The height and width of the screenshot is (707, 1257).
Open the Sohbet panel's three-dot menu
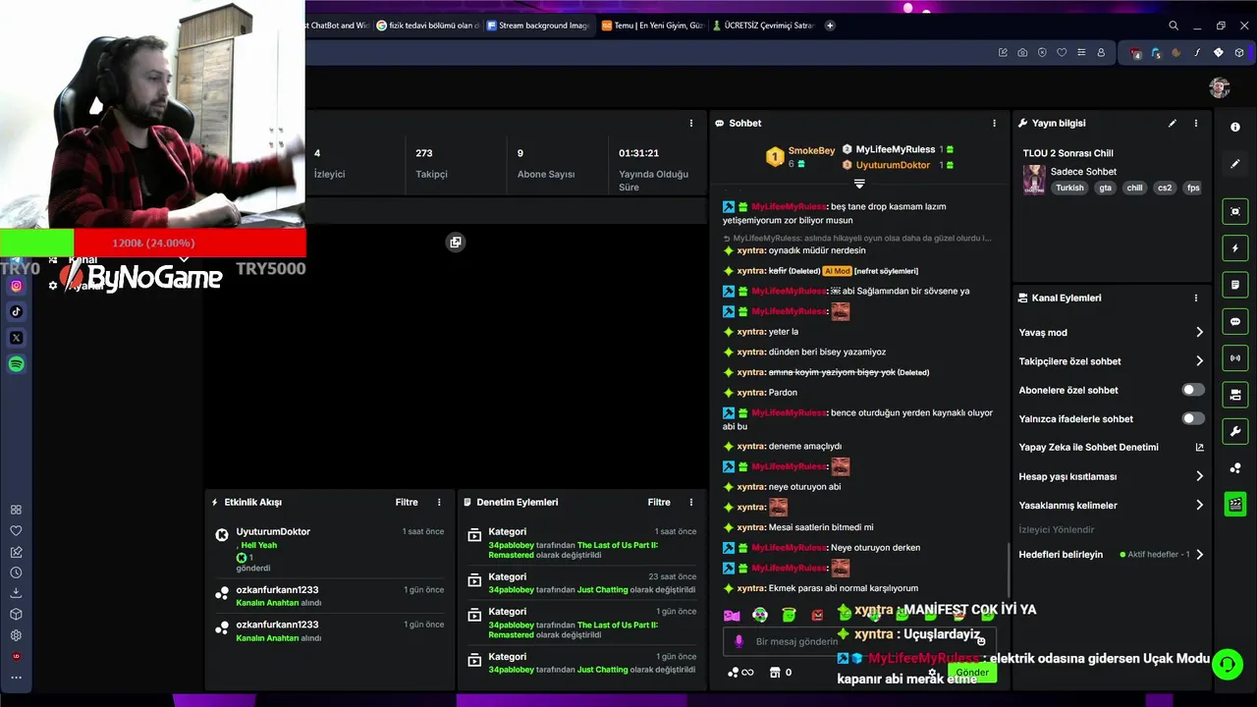[x=994, y=124]
